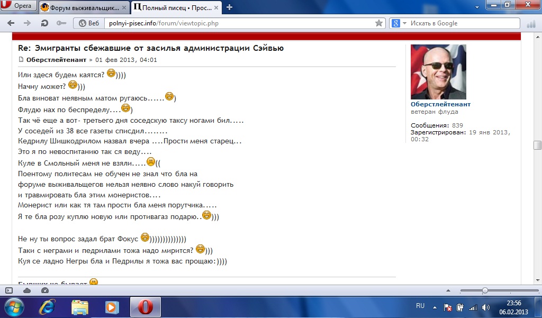This screenshot has width=542, height=318.
Task: Launch Internet Explorer from taskbar
Action: (x=47, y=307)
